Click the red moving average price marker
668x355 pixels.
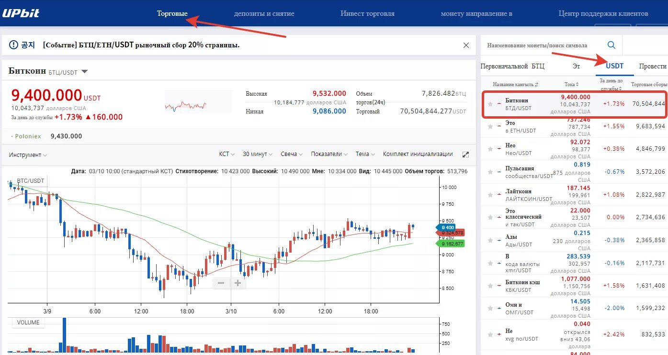[x=450, y=233]
